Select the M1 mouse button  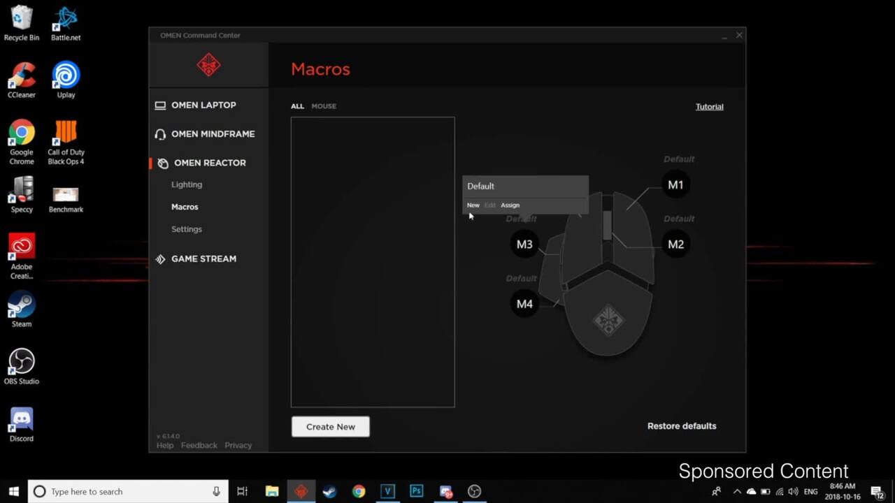(x=675, y=185)
